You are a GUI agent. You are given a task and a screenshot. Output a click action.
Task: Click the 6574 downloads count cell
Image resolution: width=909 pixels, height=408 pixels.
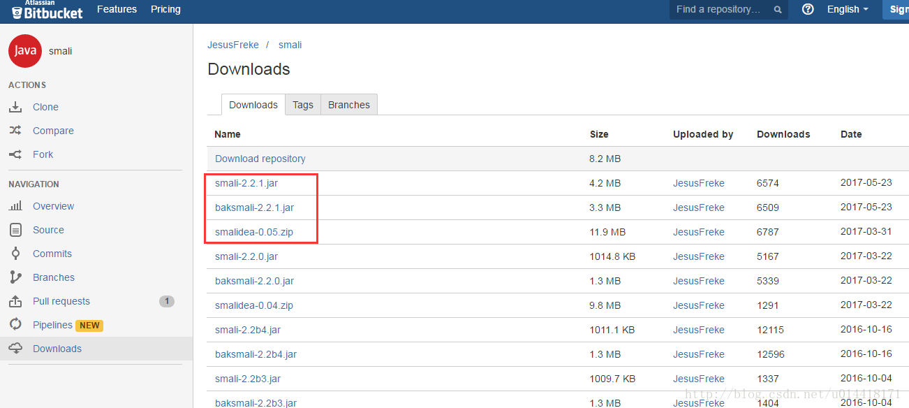tap(768, 183)
